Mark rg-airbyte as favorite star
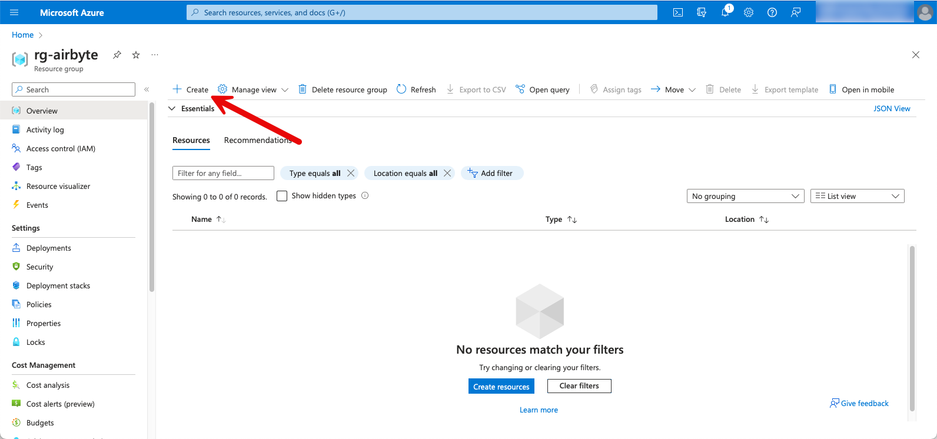937x439 pixels. click(136, 55)
